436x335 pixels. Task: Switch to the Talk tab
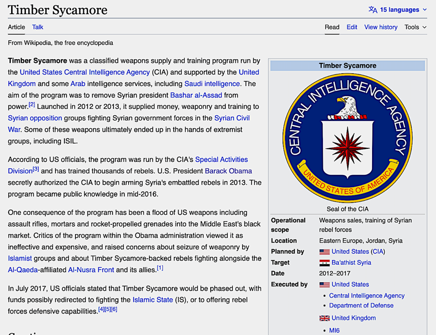pos(37,27)
